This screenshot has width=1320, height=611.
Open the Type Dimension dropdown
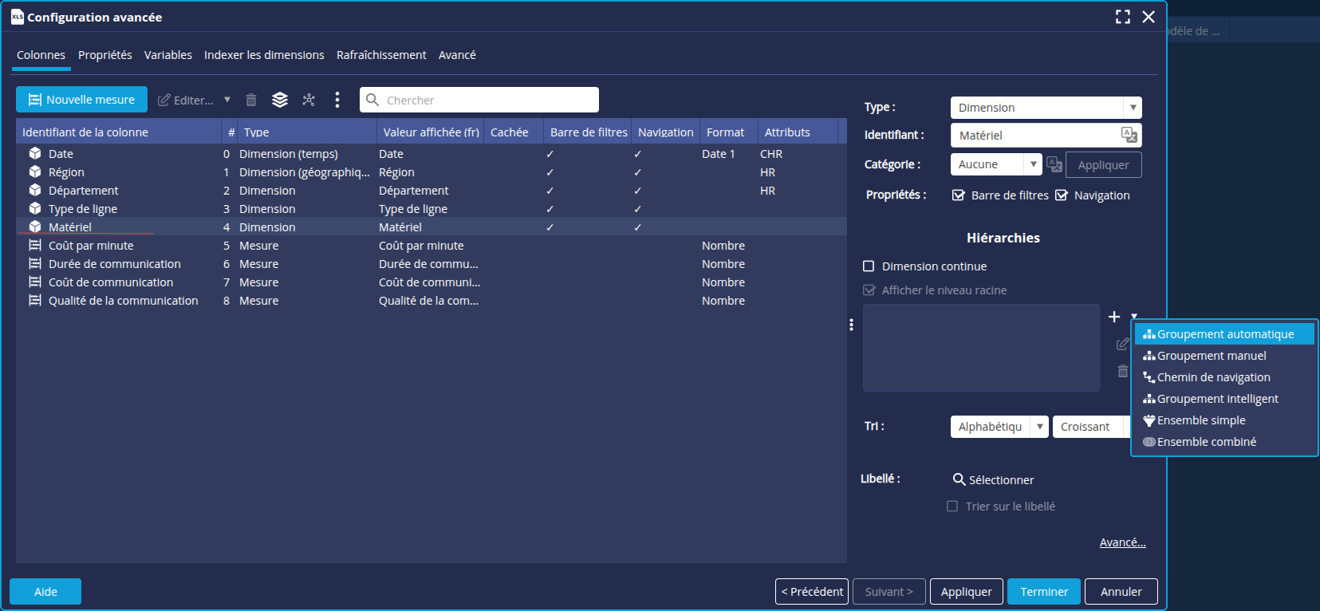click(x=1046, y=108)
